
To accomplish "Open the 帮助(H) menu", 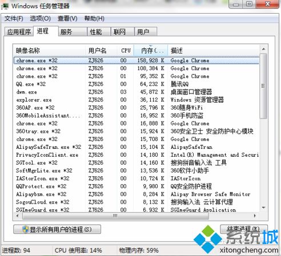I will click(x=94, y=19).
